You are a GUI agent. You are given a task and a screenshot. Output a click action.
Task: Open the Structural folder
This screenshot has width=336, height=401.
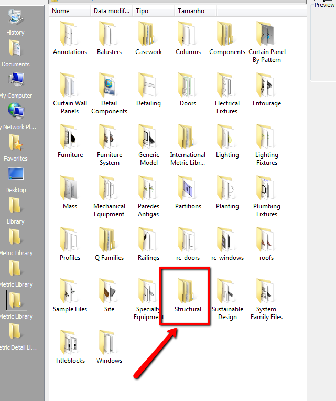188,296
